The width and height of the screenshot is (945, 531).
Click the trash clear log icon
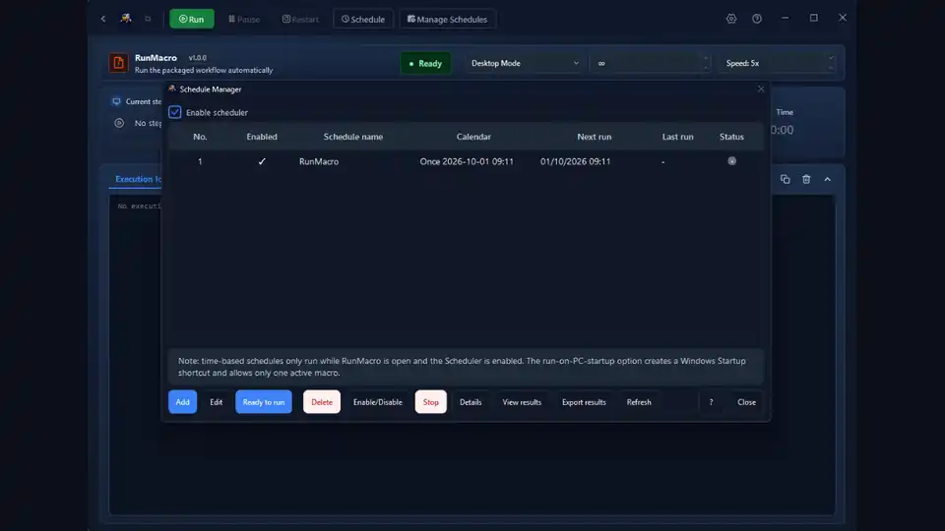pyautogui.click(x=806, y=179)
